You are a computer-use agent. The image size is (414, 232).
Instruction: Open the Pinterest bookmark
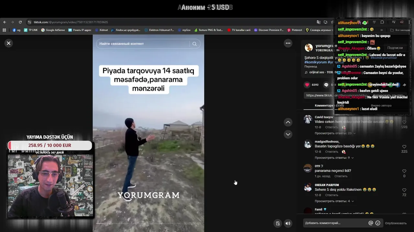(295, 30)
